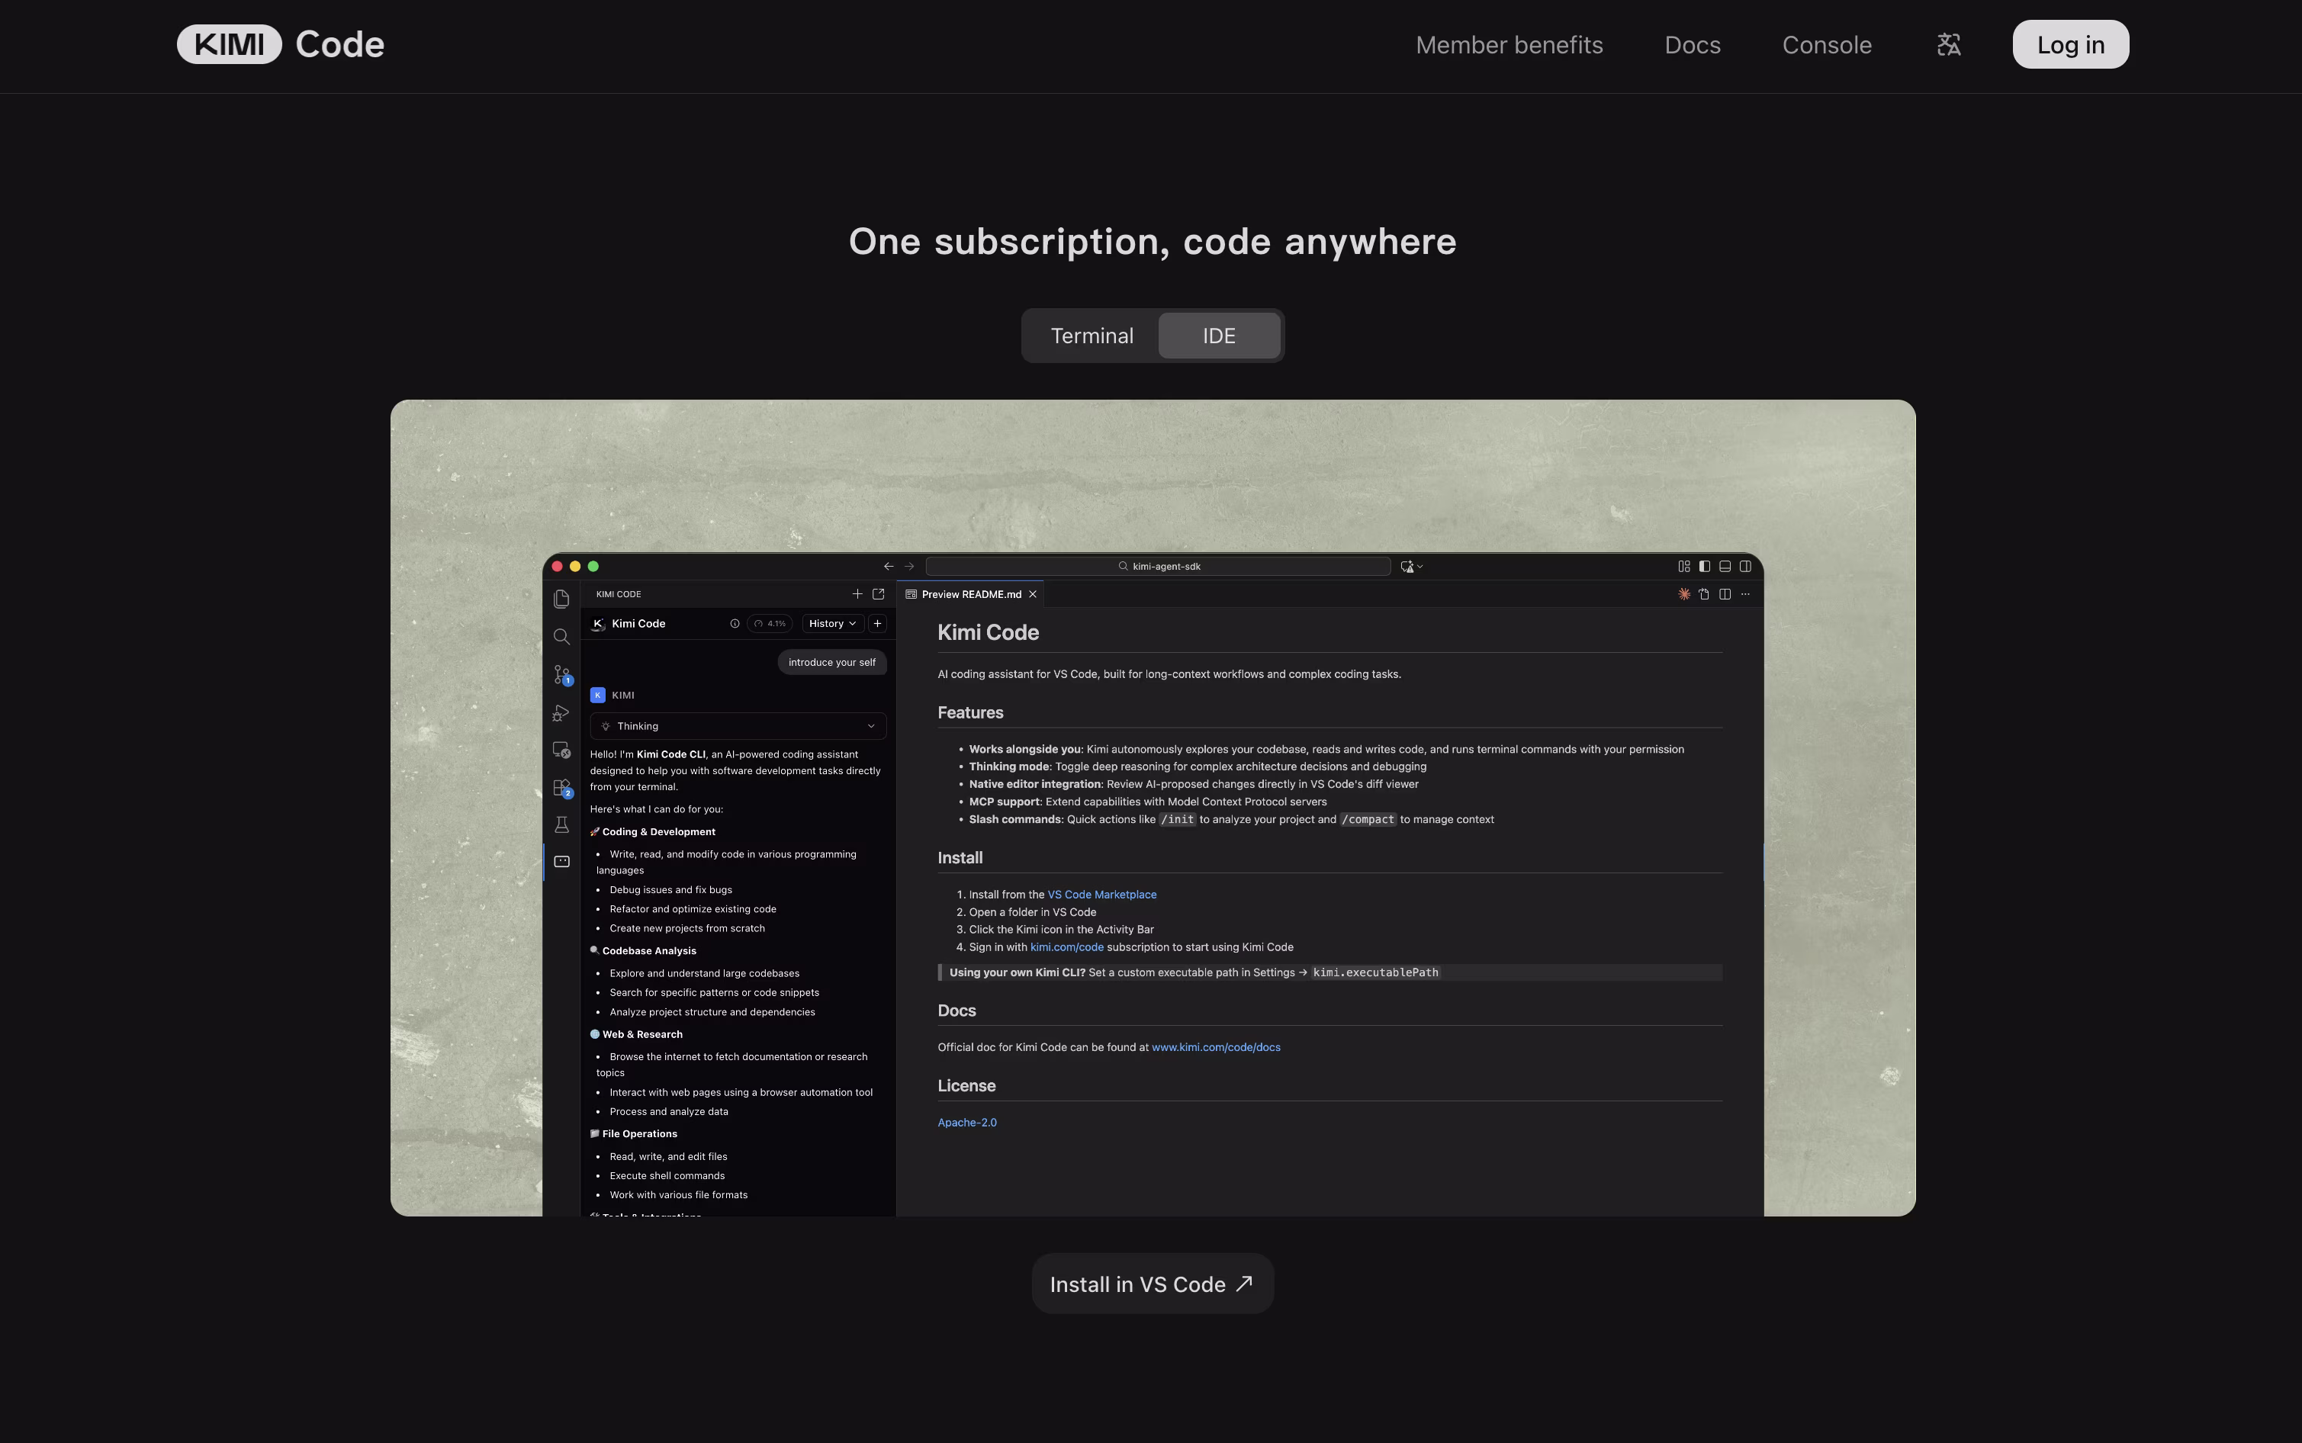Image resolution: width=2302 pixels, height=1443 pixels.
Task: Switch the demo view to Terminal
Action: 1092,336
